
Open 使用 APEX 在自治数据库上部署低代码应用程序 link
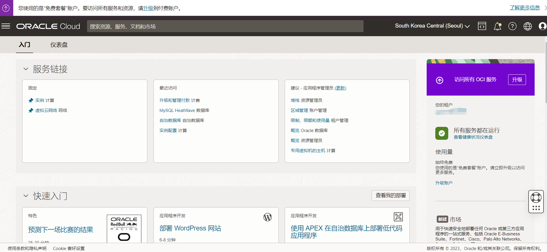pyautogui.click(x=346, y=232)
